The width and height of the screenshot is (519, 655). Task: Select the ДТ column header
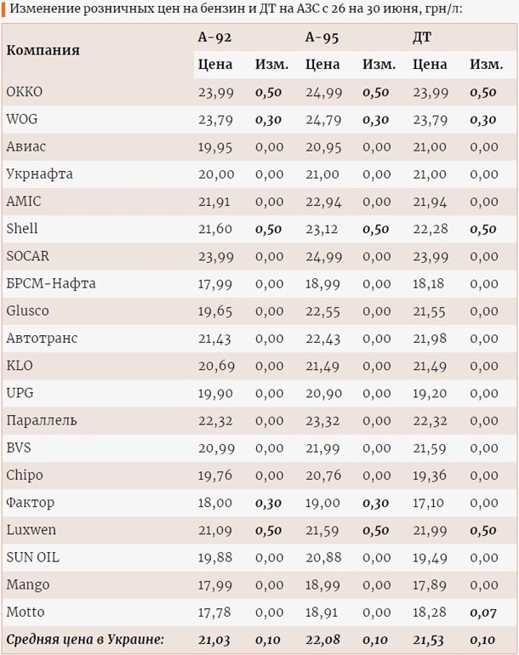point(421,37)
